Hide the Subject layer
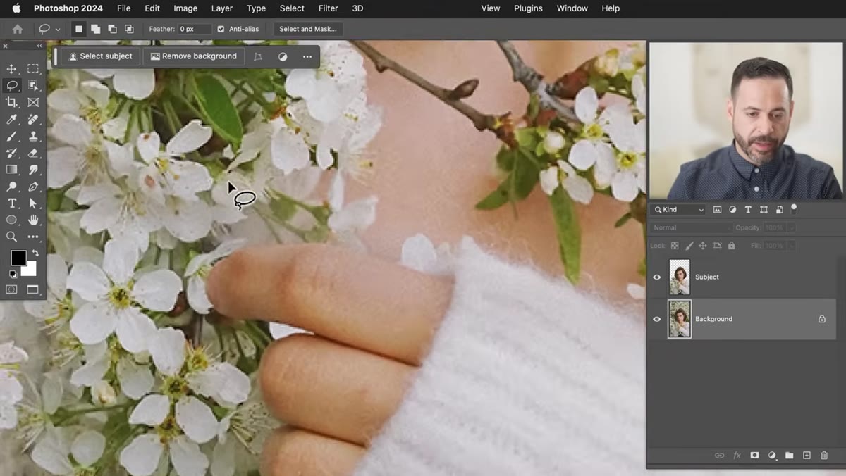 pyautogui.click(x=657, y=277)
